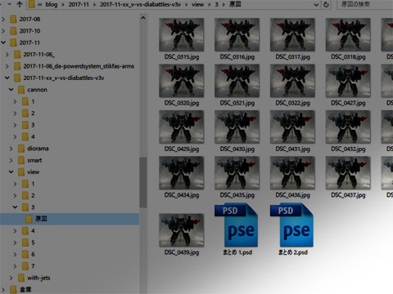Viewport: 393px width, 294px height.
Task: Select '2017-11' in the address breadcrumb
Action: coord(79,4)
